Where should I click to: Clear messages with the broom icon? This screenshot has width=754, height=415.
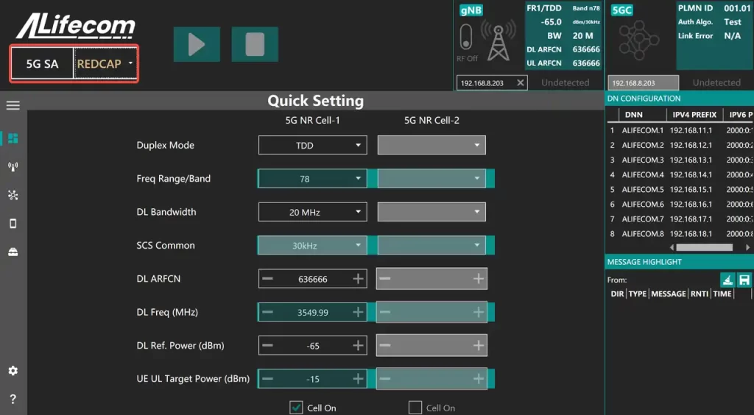point(727,280)
